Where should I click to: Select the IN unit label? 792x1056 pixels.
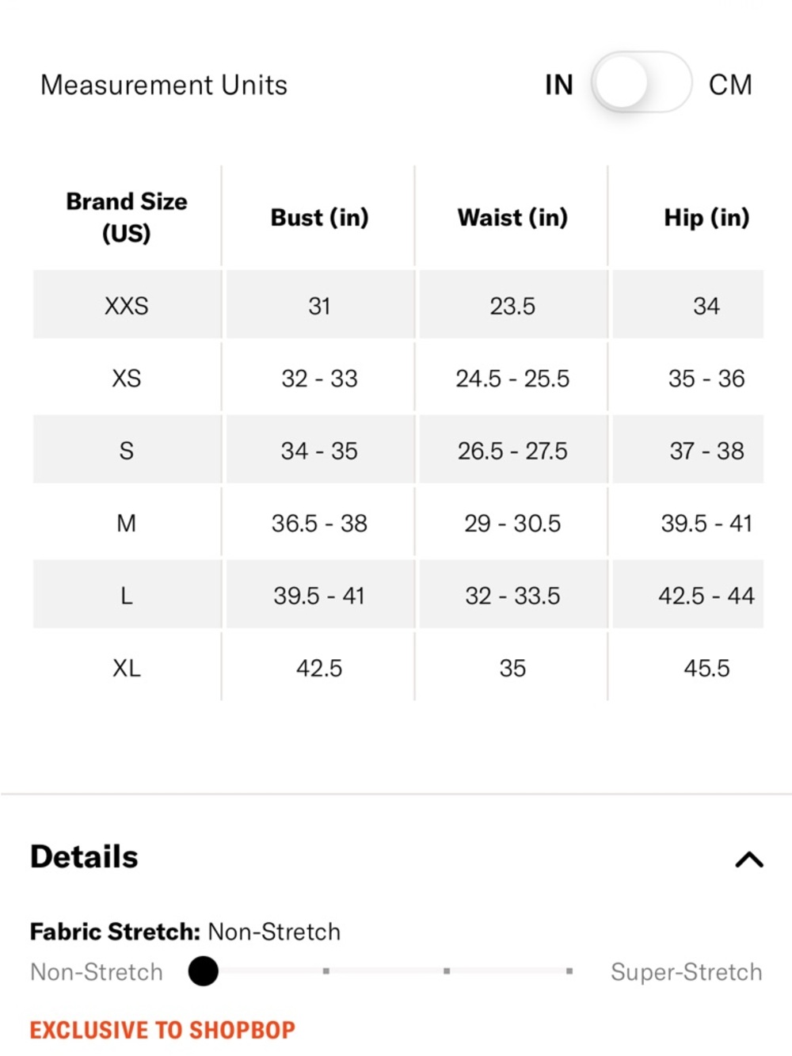pos(558,85)
